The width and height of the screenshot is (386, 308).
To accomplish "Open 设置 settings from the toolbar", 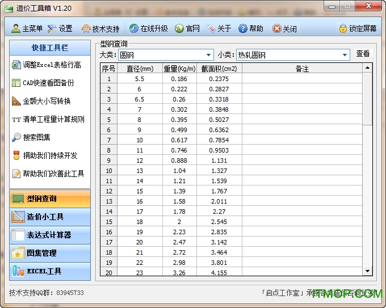I will [60, 28].
